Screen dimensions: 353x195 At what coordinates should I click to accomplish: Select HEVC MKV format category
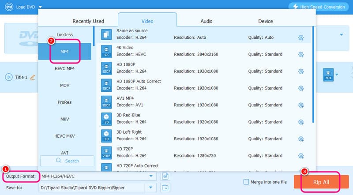tap(65, 136)
